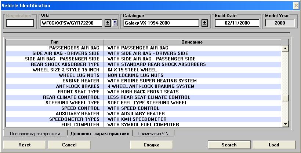Open the Сводка summary
301x153 pixels.
(151, 145)
